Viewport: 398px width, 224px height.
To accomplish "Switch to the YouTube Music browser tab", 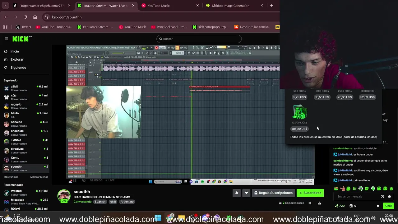I will pos(170,6).
